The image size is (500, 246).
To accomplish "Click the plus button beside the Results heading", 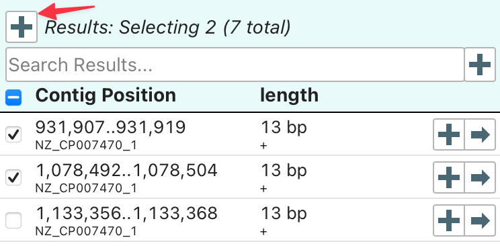I will (22, 27).
